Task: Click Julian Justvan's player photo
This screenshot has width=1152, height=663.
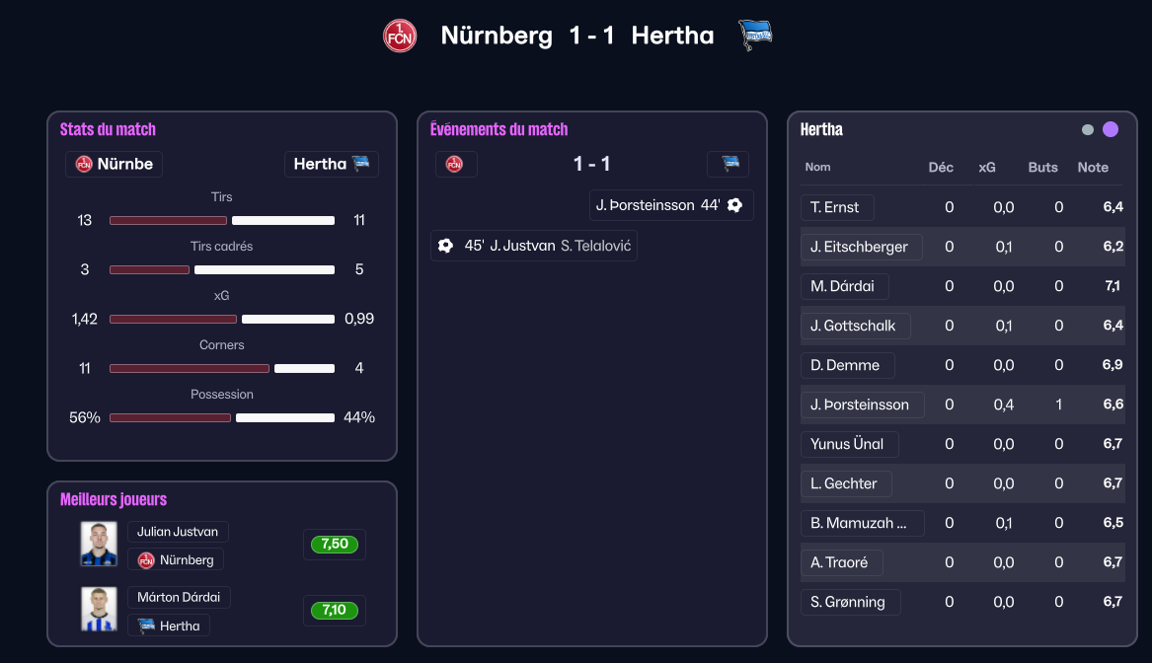Action: pos(99,544)
